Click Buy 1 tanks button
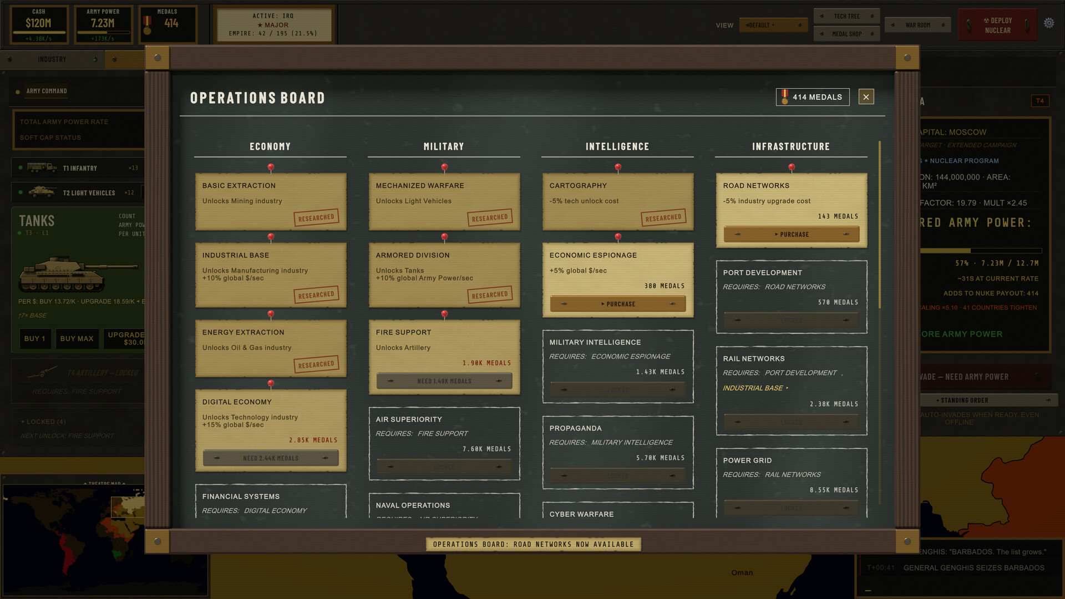This screenshot has width=1065, height=599. [x=34, y=338]
